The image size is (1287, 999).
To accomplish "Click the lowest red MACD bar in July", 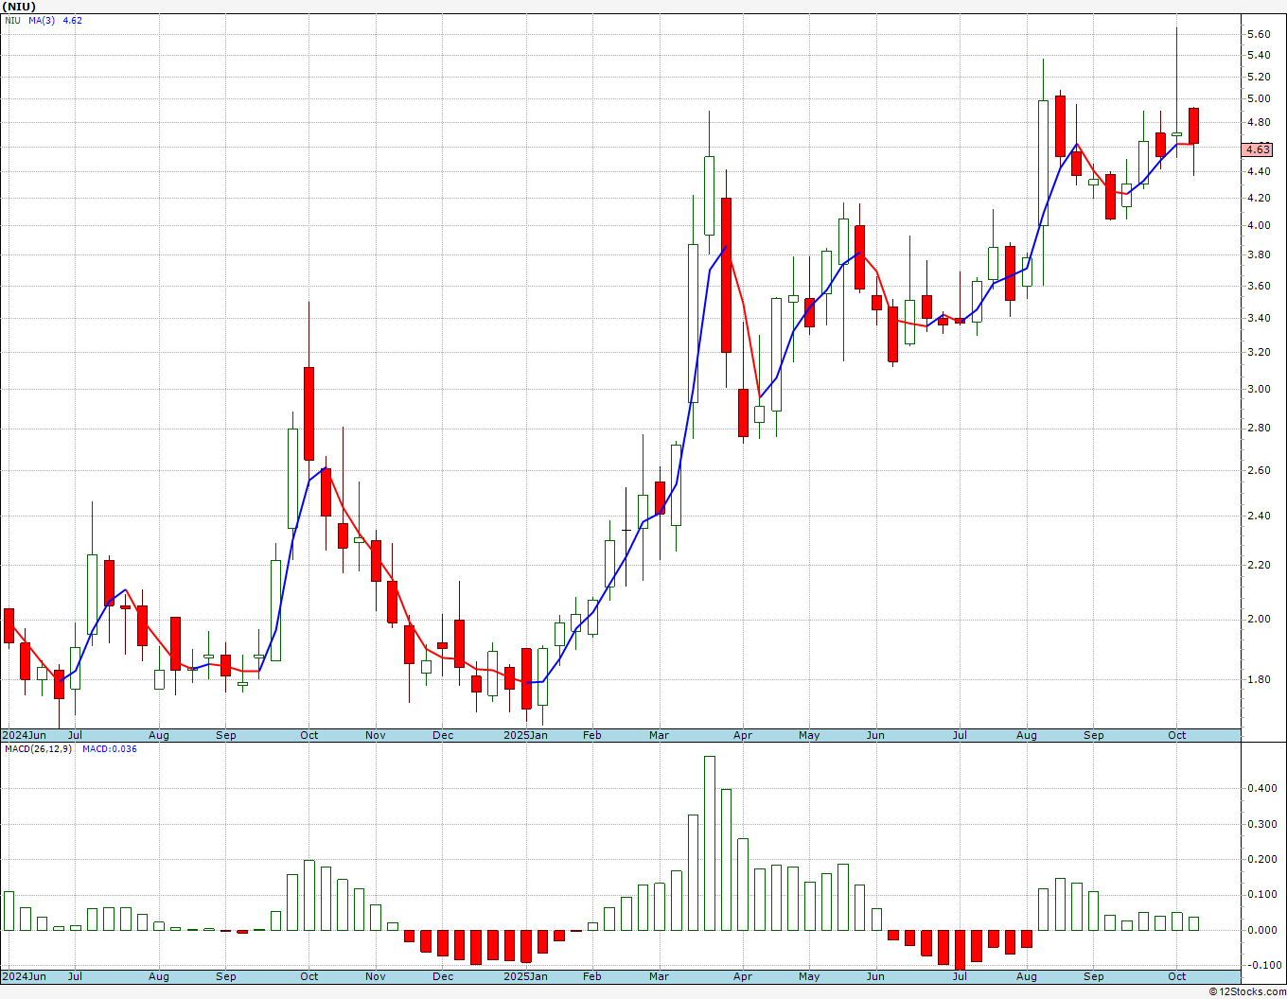I will 960,950.
